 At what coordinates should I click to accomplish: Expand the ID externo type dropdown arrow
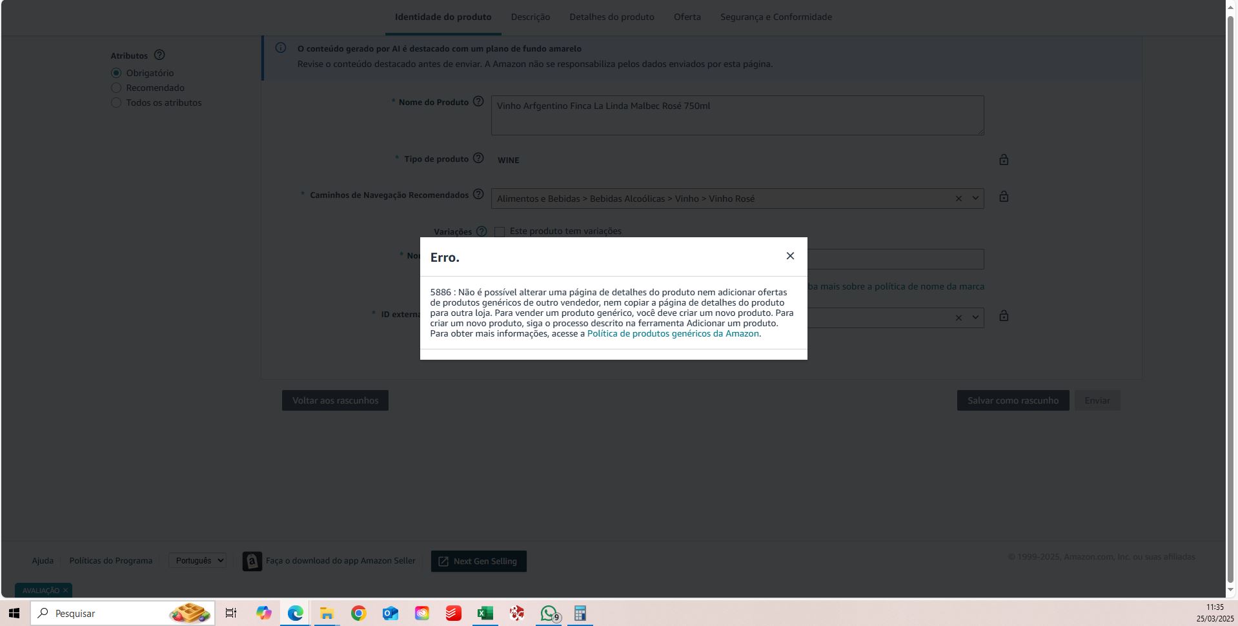(975, 317)
